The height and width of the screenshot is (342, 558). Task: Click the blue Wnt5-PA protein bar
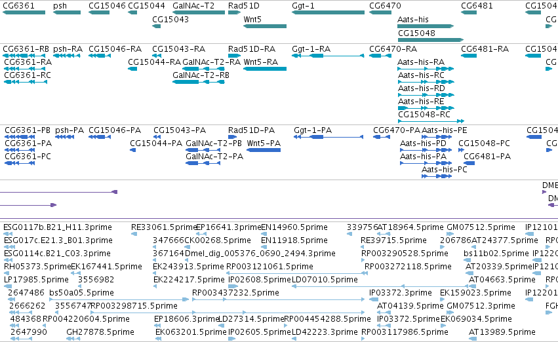click(x=264, y=150)
